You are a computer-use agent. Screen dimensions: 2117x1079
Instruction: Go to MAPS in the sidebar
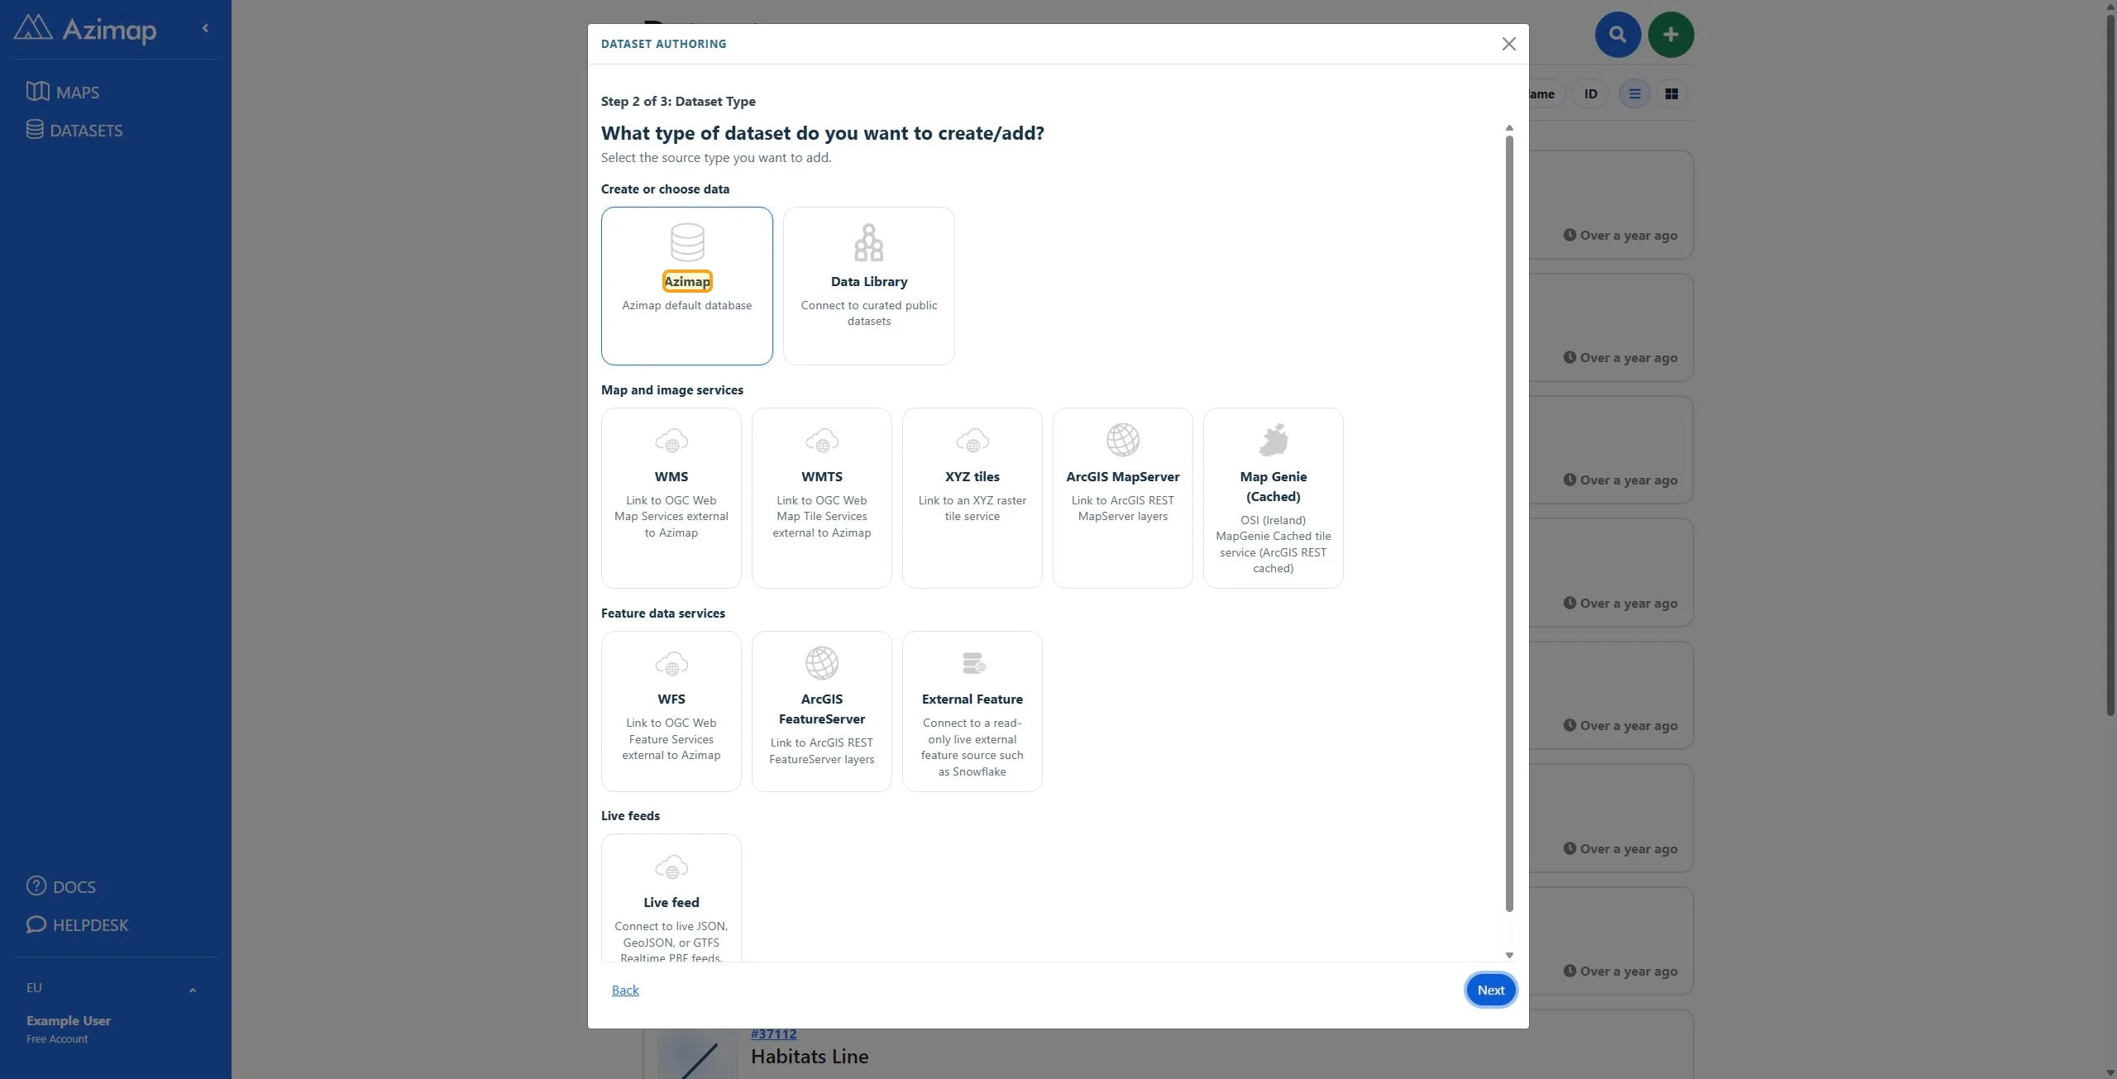click(x=78, y=93)
